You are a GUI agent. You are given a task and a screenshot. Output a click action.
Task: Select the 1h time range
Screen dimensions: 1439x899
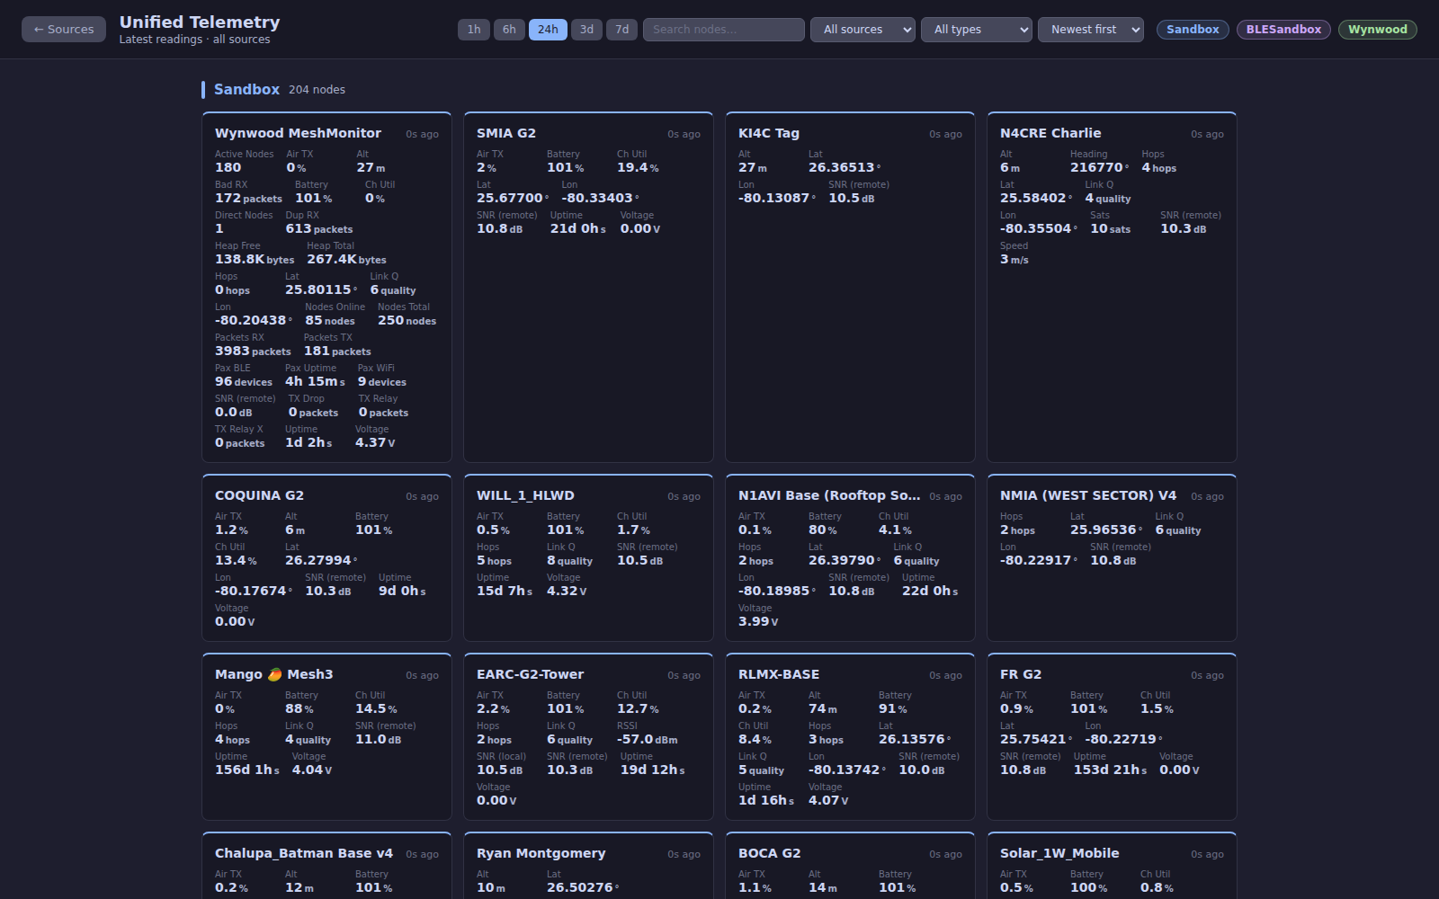click(x=474, y=29)
